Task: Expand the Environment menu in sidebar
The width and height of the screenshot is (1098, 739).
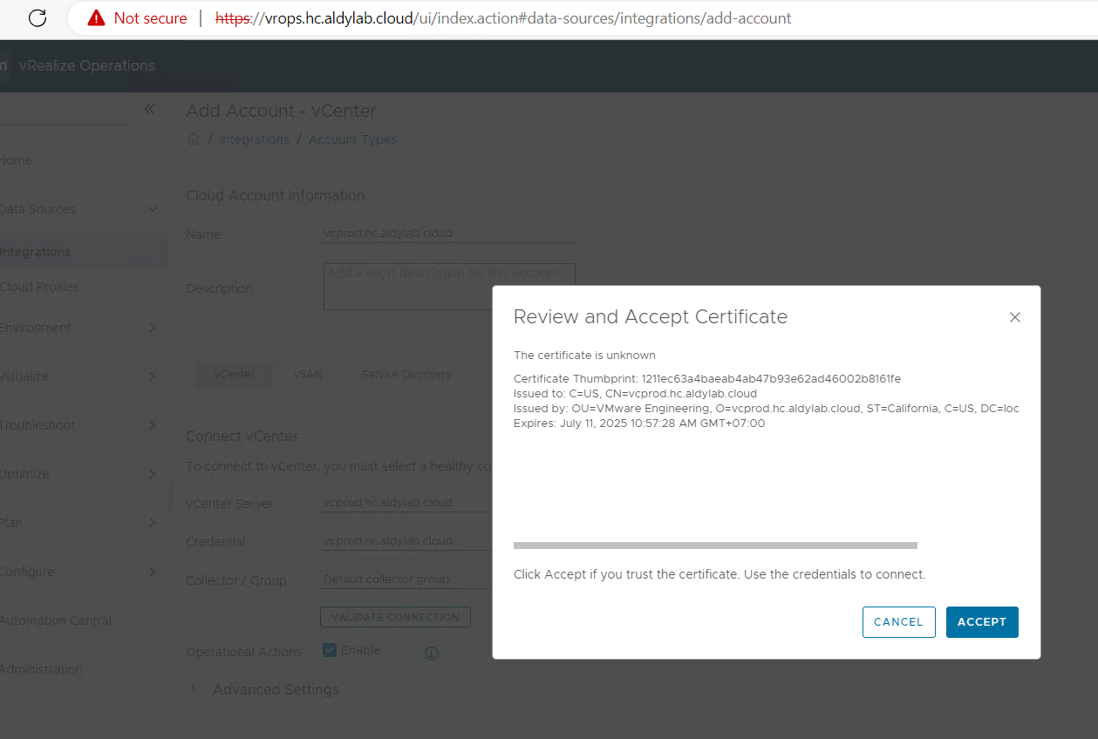Action: tap(152, 328)
